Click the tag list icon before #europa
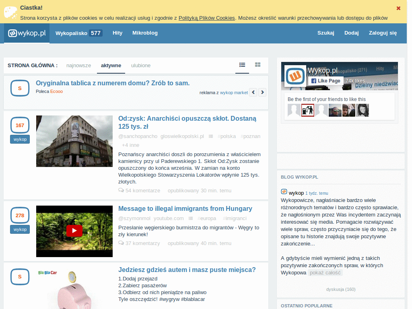Screen dimensions: 412x309 [x=191, y=218]
